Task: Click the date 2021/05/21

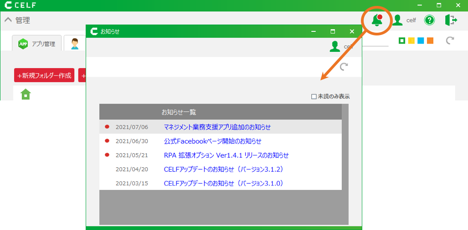Action: (132, 155)
